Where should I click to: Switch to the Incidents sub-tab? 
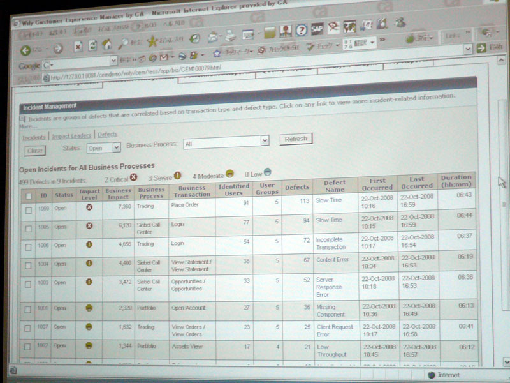34,137
